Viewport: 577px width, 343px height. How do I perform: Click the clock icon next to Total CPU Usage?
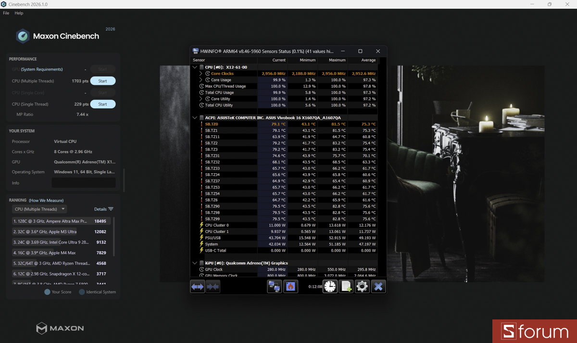[x=201, y=92]
